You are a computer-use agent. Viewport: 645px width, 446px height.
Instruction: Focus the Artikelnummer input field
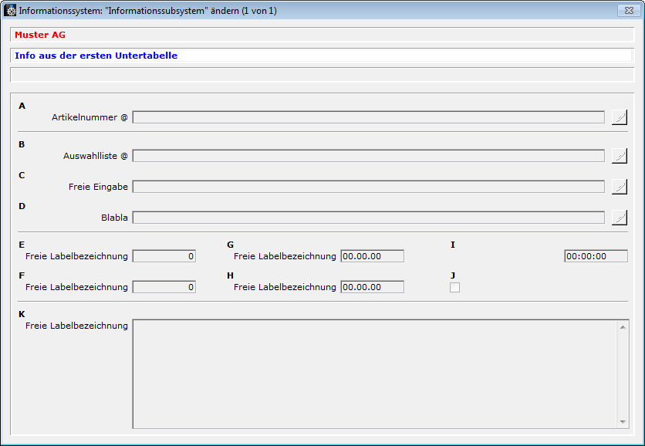pyautogui.click(x=368, y=117)
